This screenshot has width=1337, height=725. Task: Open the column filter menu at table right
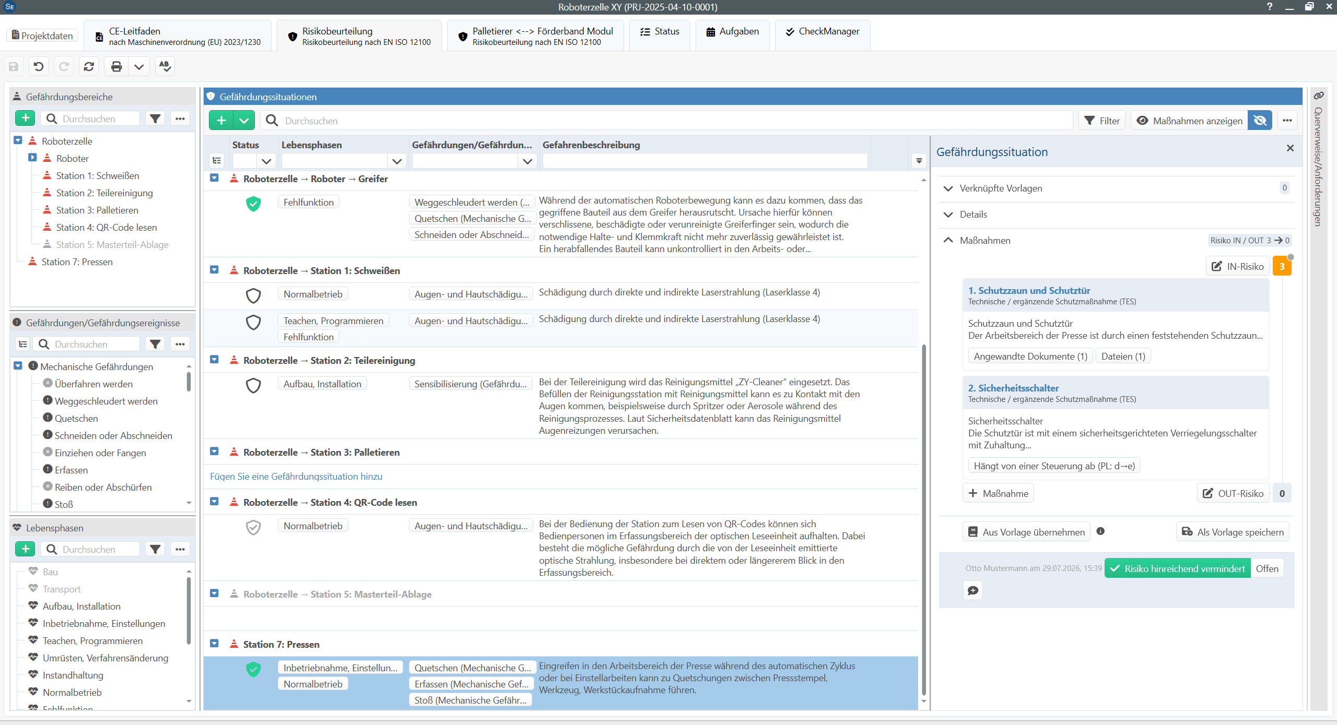[x=919, y=161]
